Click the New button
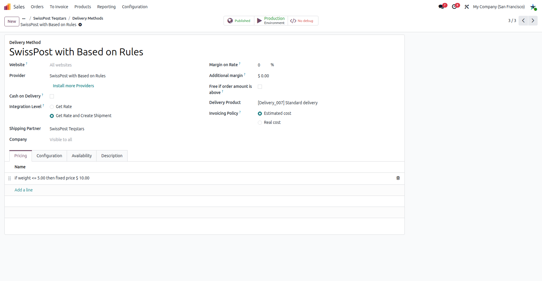 (x=12, y=21)
